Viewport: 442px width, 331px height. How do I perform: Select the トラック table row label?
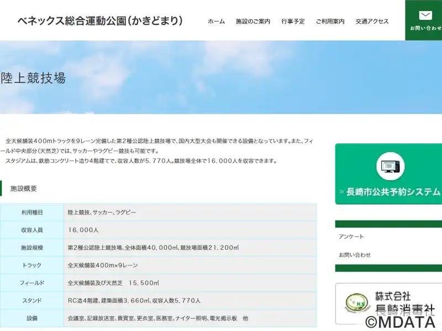[x=32, y=265]
